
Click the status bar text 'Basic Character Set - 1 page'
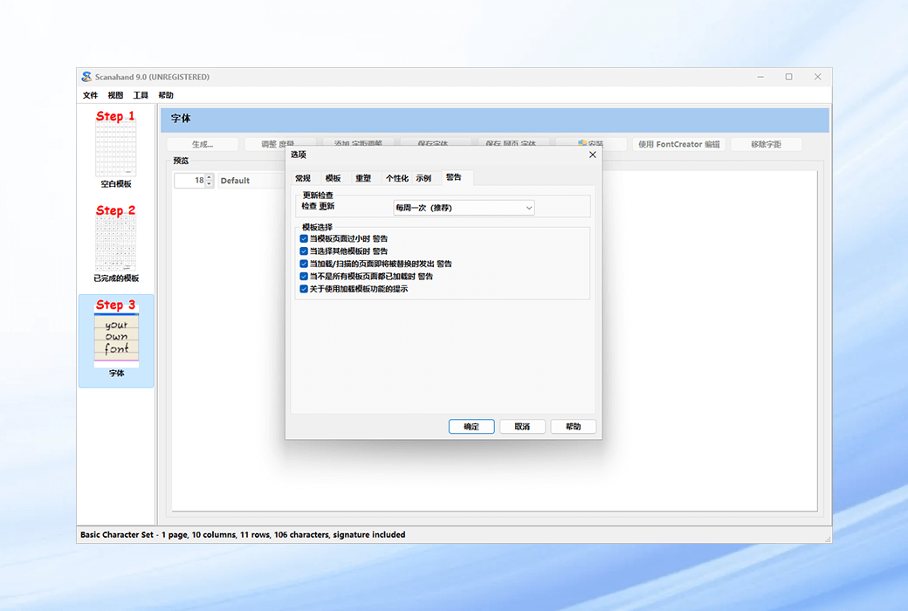coord(134,534)
